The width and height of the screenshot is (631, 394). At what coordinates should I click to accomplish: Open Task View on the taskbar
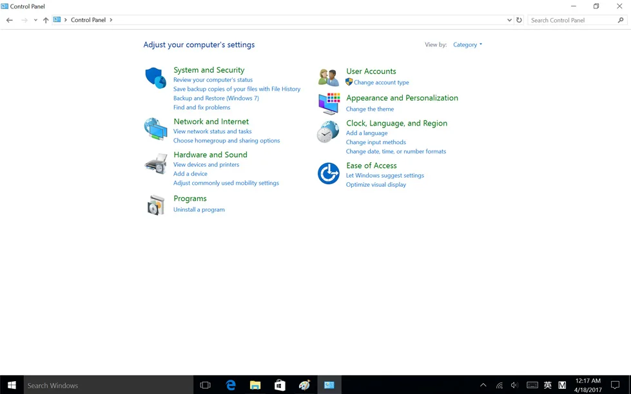point(205,385)
